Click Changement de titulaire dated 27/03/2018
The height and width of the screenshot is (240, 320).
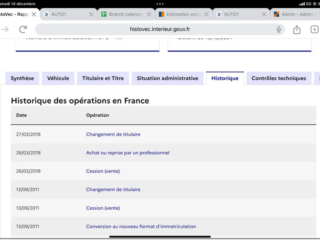pos(113,134)
